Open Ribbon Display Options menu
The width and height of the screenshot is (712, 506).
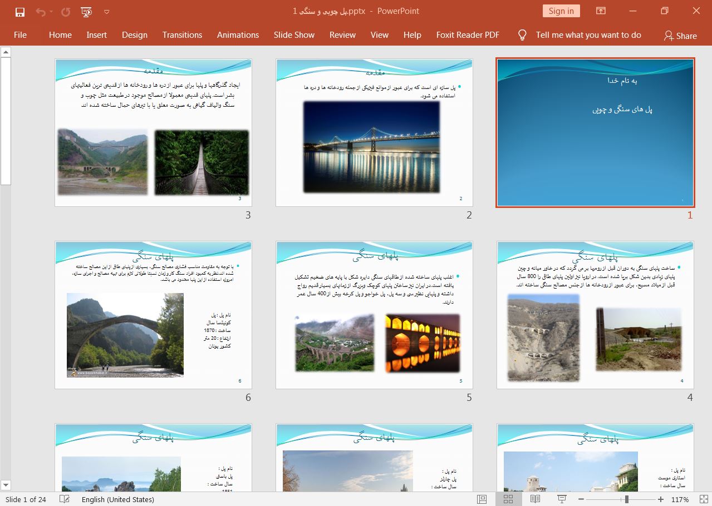(601, 11)
